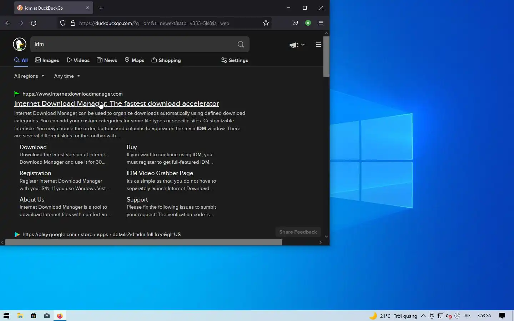Click the magnifier search button in search box

(241, 44)
